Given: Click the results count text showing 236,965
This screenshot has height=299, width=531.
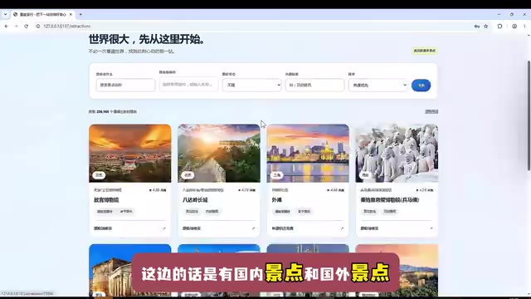Looking at the screenshot, I should 113,111.
